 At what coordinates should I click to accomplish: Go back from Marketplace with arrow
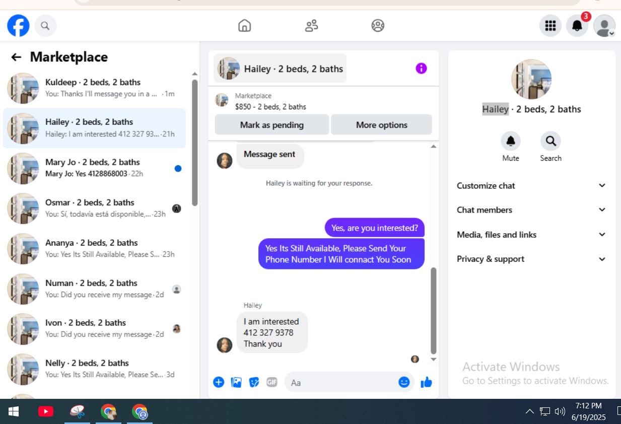pos(16,57)
